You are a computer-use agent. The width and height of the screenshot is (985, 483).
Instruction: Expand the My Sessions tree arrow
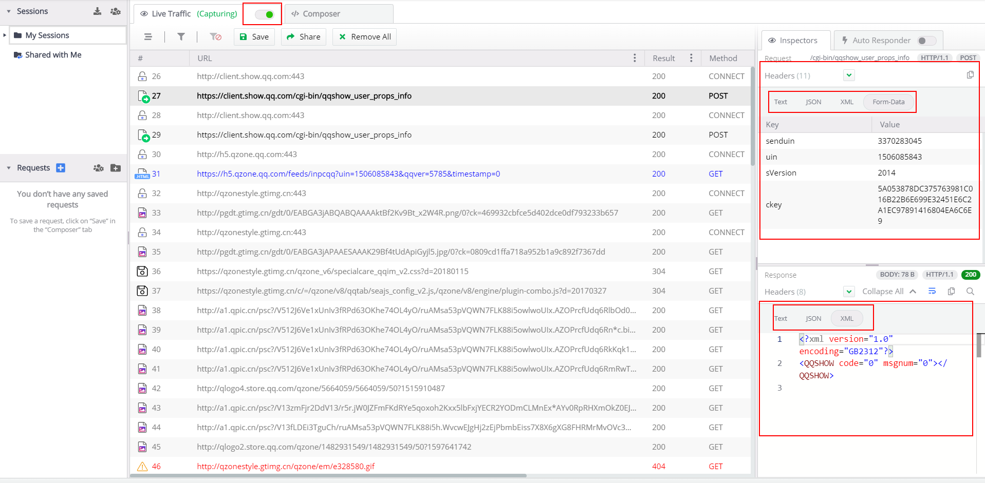(5, 35)
